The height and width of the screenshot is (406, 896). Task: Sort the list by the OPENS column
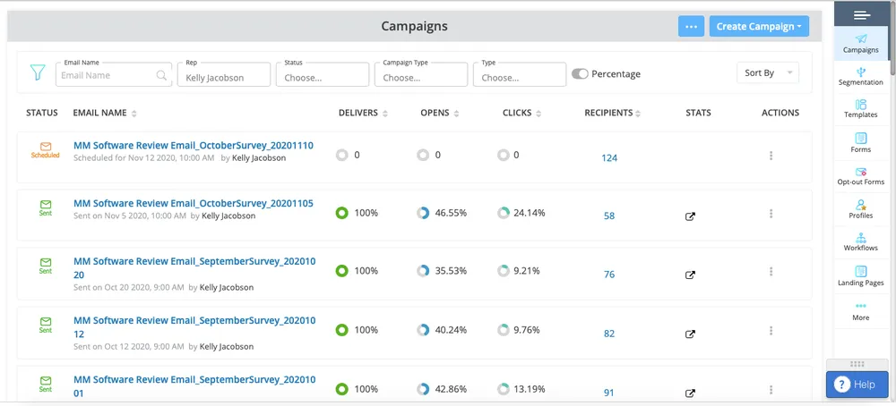pyautogui.click(x=440, y=114)
